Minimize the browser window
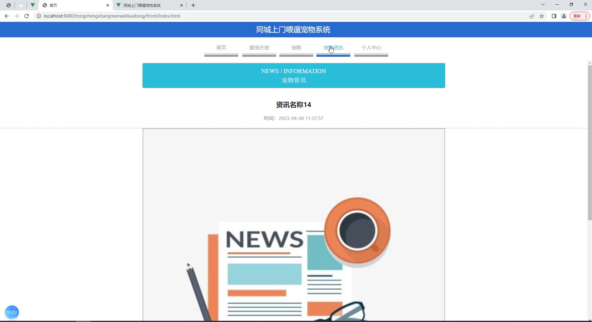 click(557, 5)
